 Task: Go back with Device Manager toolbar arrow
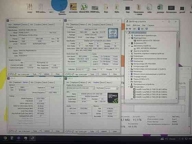coord(127,29)
